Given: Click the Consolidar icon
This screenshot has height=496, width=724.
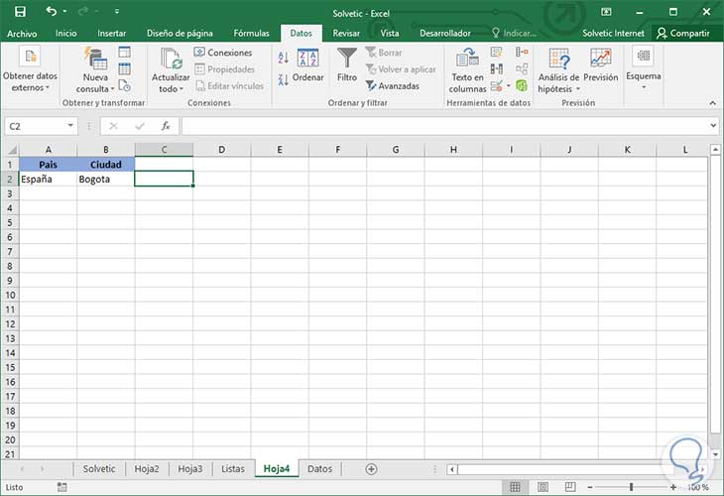Looking at the screenshot, I should pyautogui.click(x=522, y=53).
